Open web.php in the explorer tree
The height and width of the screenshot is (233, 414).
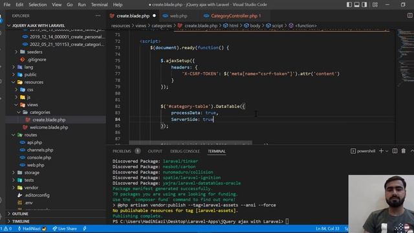36,165
